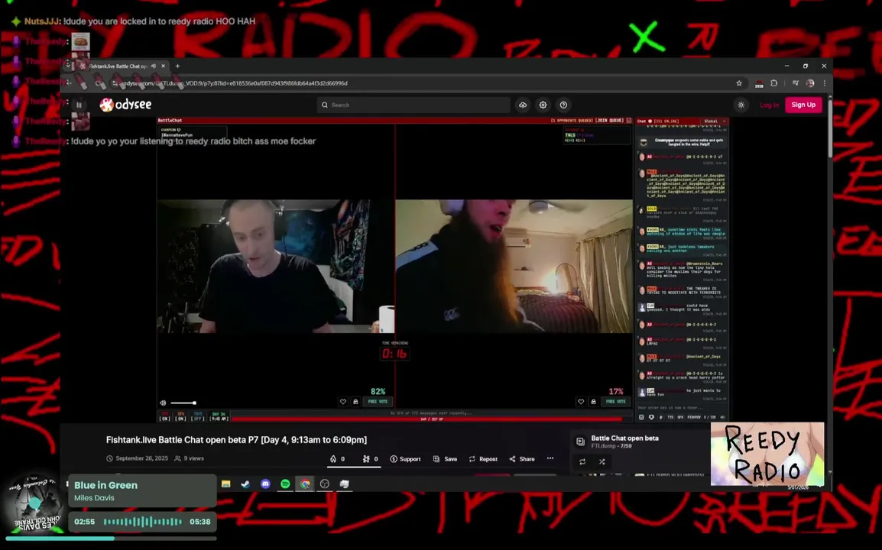
Task: Open the Chrome profile avatar
Action: (x=810, y=83)
